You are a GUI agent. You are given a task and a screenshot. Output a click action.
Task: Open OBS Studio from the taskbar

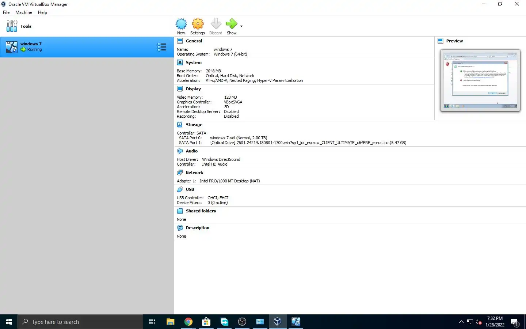click(x=242, y=322)
